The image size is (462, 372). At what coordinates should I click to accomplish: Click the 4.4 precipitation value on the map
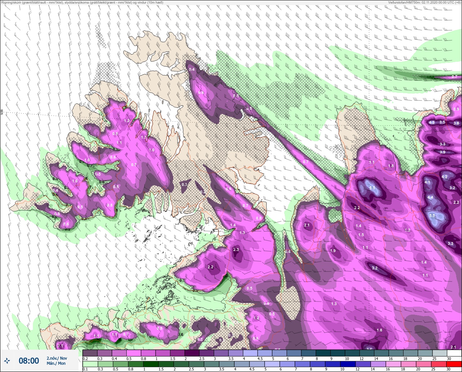(x=430, y=197)
